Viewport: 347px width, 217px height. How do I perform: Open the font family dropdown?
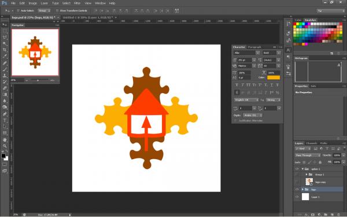tap(257, 53)
